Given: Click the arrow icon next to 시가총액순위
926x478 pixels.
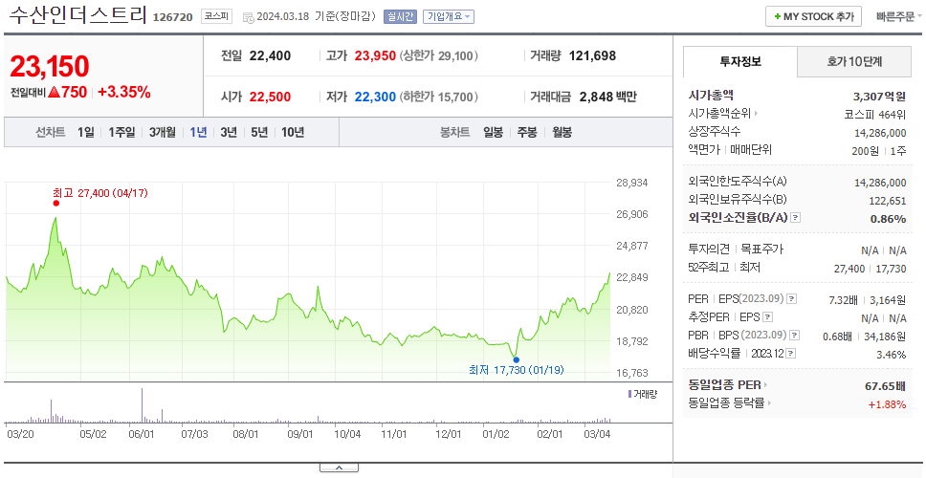Looking at the screenshot, I should click(x=756, y=114).
